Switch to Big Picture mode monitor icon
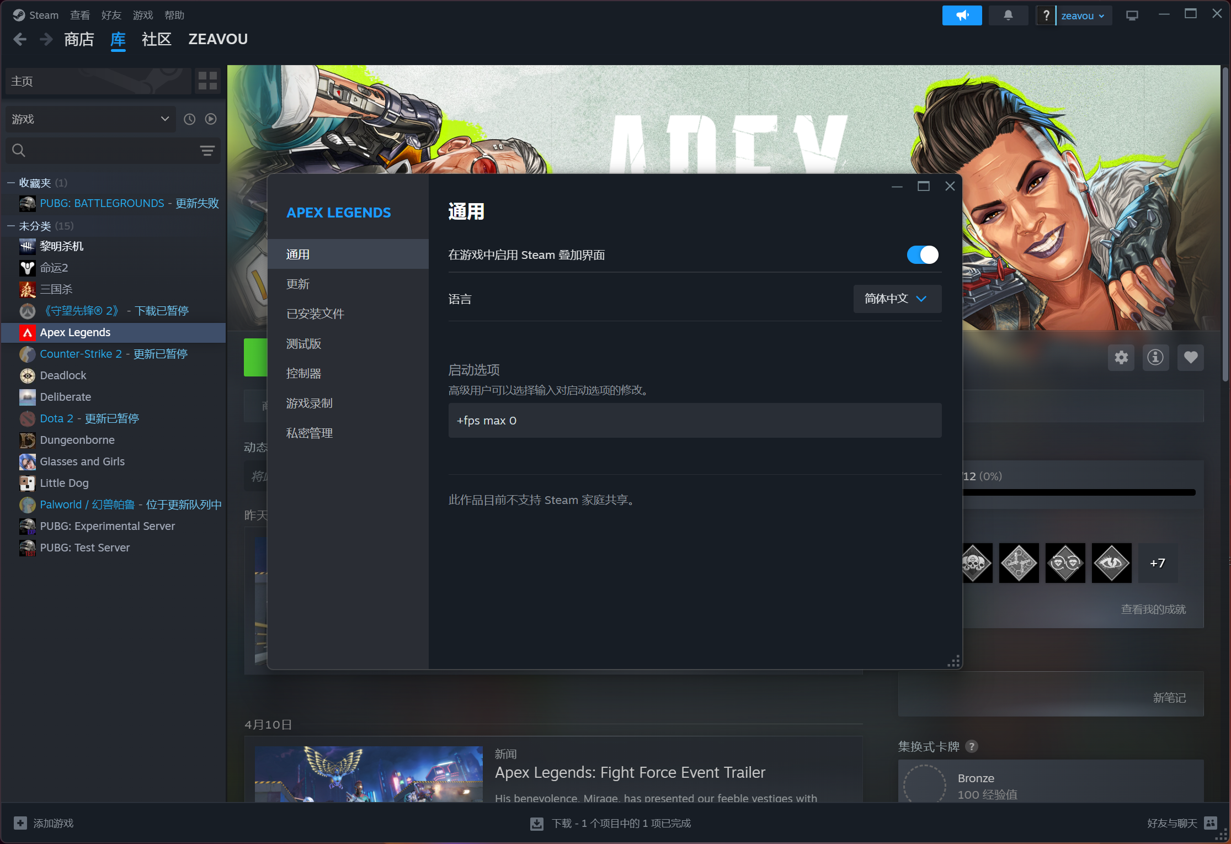The image size is (1231, 844). [1132, 15]
